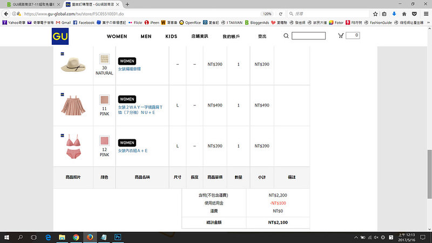
Task: Switch to Chrome in taskbar
Action: pyautogui.click(x=76, y=237)
